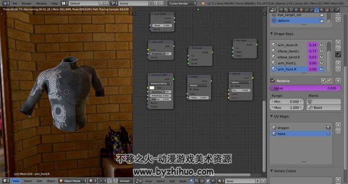Viewport: 348px width, 184px height.
Task: Open the Multiply operation dropdown in math node
Action: click(199, 86)
